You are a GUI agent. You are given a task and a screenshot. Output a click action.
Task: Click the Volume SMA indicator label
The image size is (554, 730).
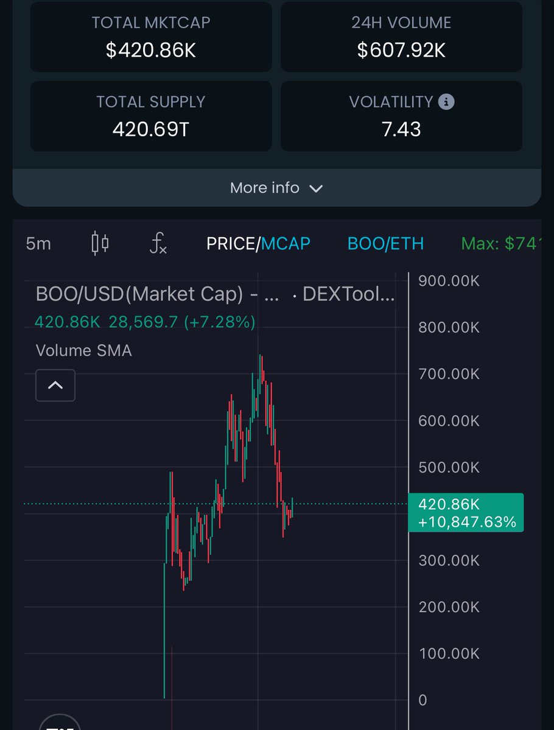click(x=84, y=350)
